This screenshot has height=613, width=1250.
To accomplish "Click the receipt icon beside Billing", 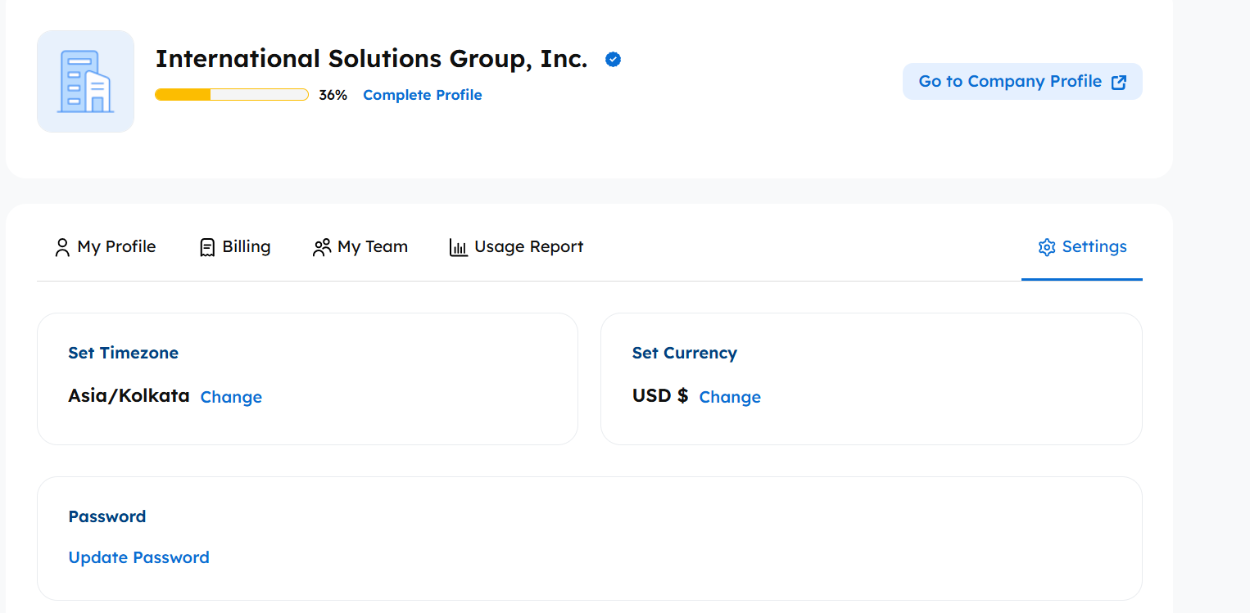I will pos(207,247).
